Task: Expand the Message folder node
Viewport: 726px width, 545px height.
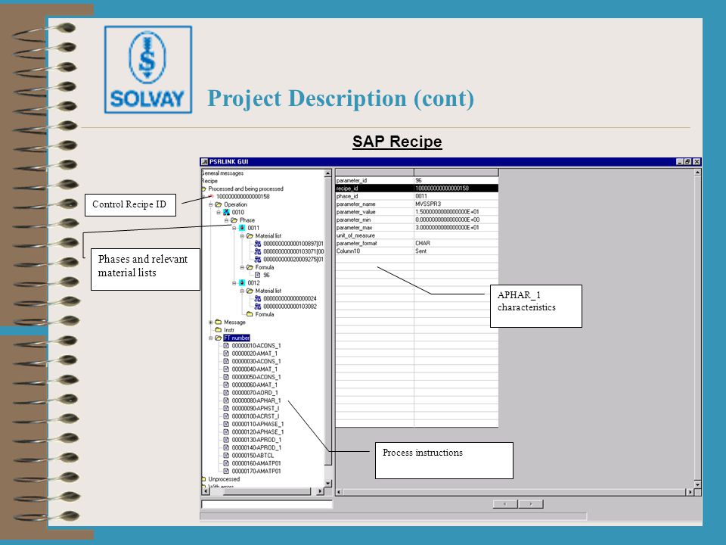Action: point(211,322)
